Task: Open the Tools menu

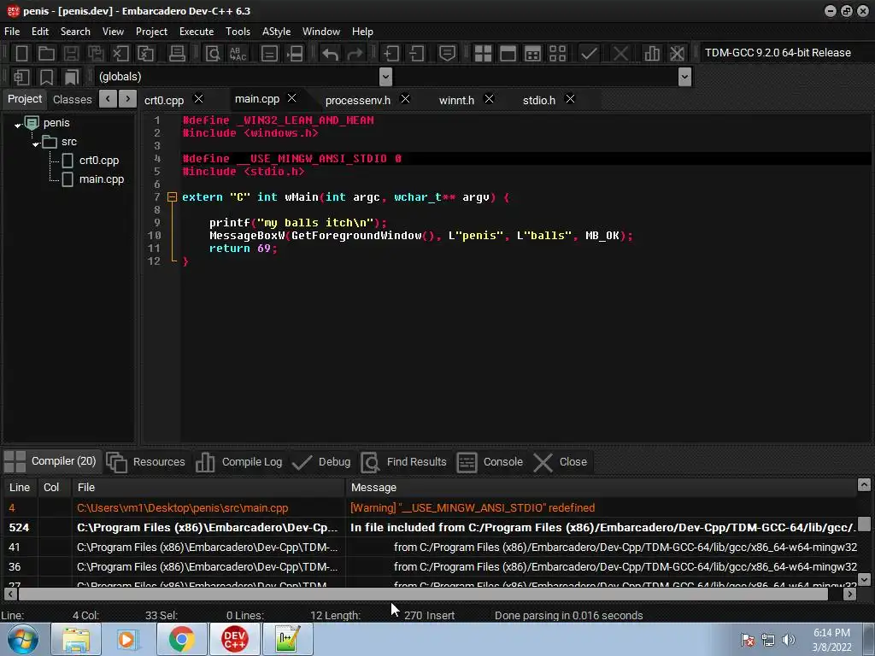Action: pyautogui.click(x=238, y=32)
